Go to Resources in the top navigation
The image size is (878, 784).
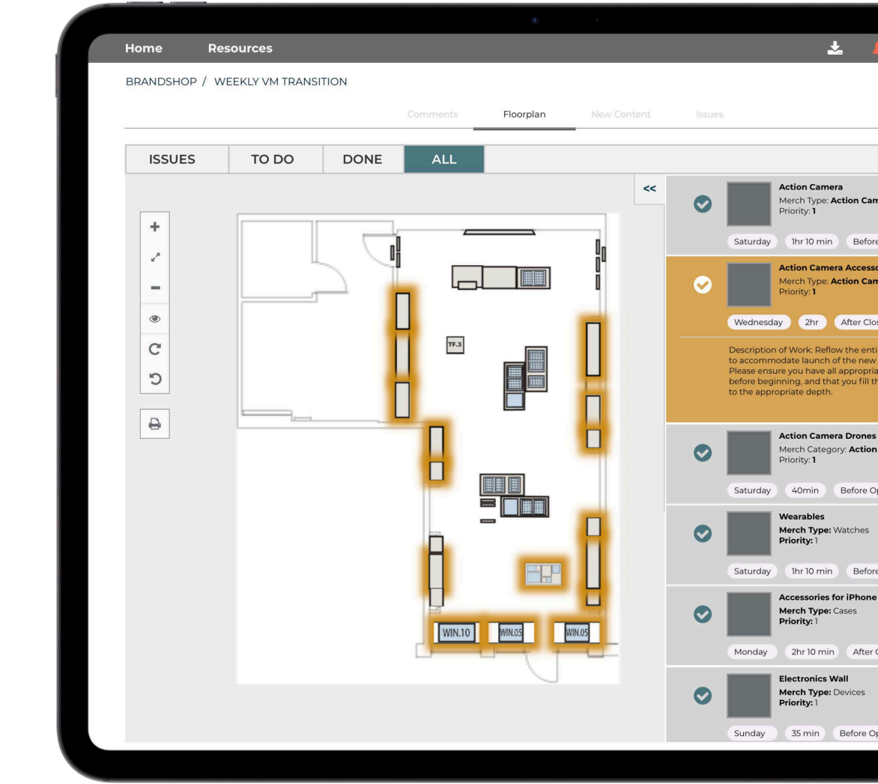(x=240, y=49)
